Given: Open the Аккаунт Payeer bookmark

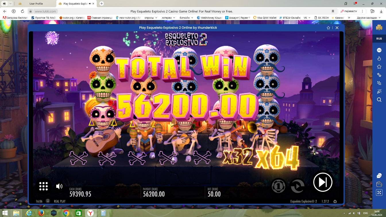Looking at the screenshot, I should pos(238,18).
